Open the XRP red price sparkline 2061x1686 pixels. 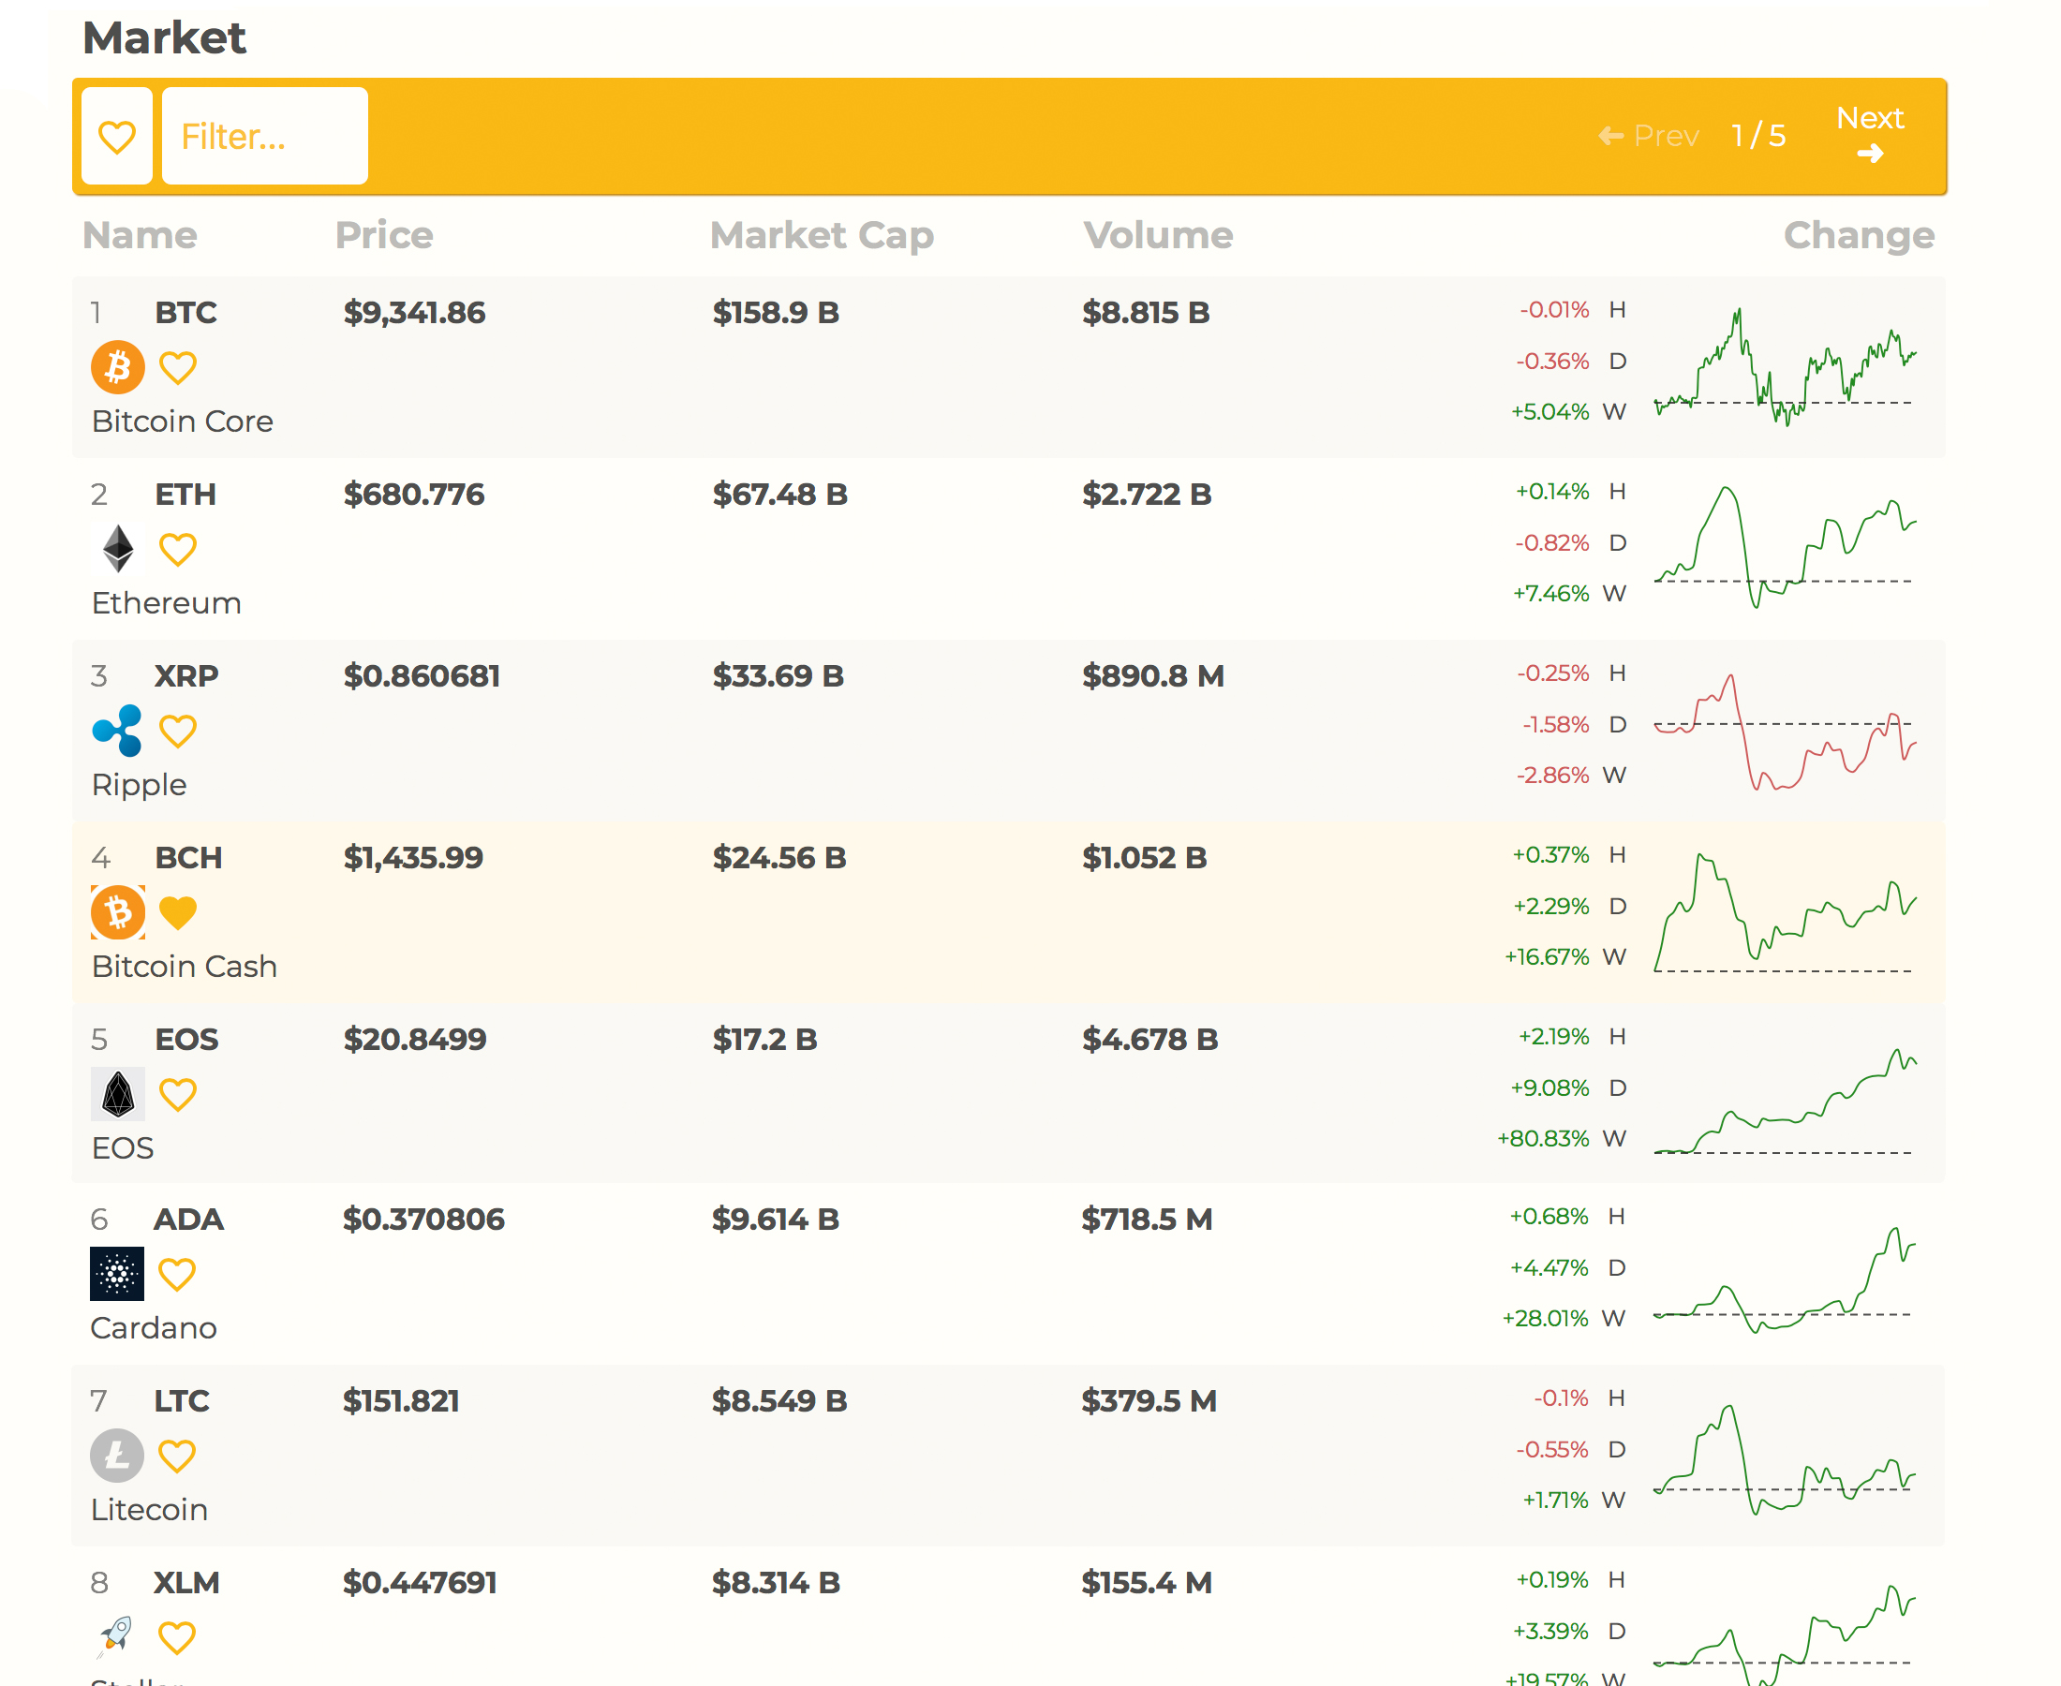pyautogui.click(x=1786, y=732)
